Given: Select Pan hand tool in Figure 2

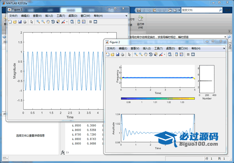Looking at the screenshot, I should [x=146, y=54].
